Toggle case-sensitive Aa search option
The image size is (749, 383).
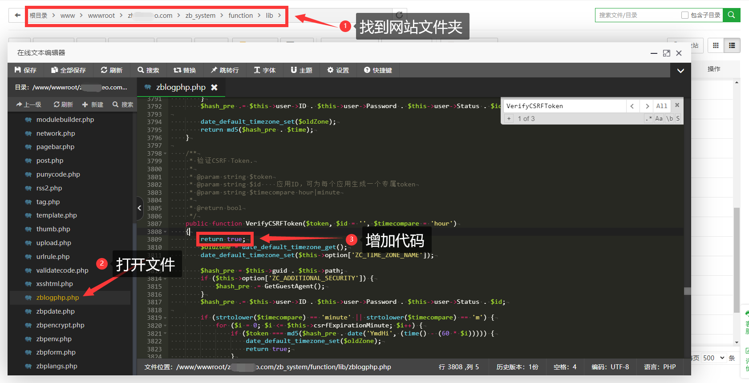(x=659, y=118)
